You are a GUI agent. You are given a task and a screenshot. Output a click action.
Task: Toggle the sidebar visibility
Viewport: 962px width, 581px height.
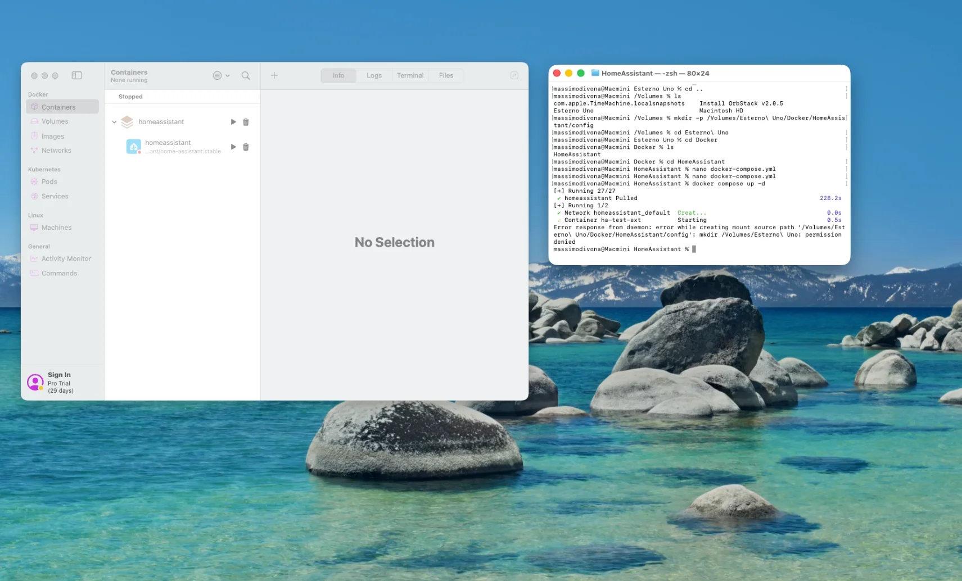[76, 75]
